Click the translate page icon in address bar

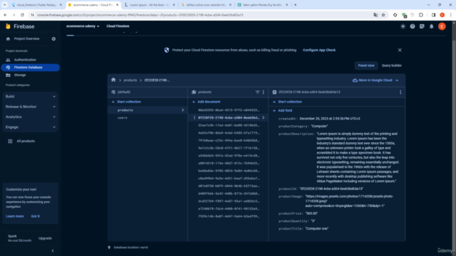tap(375, 15)
